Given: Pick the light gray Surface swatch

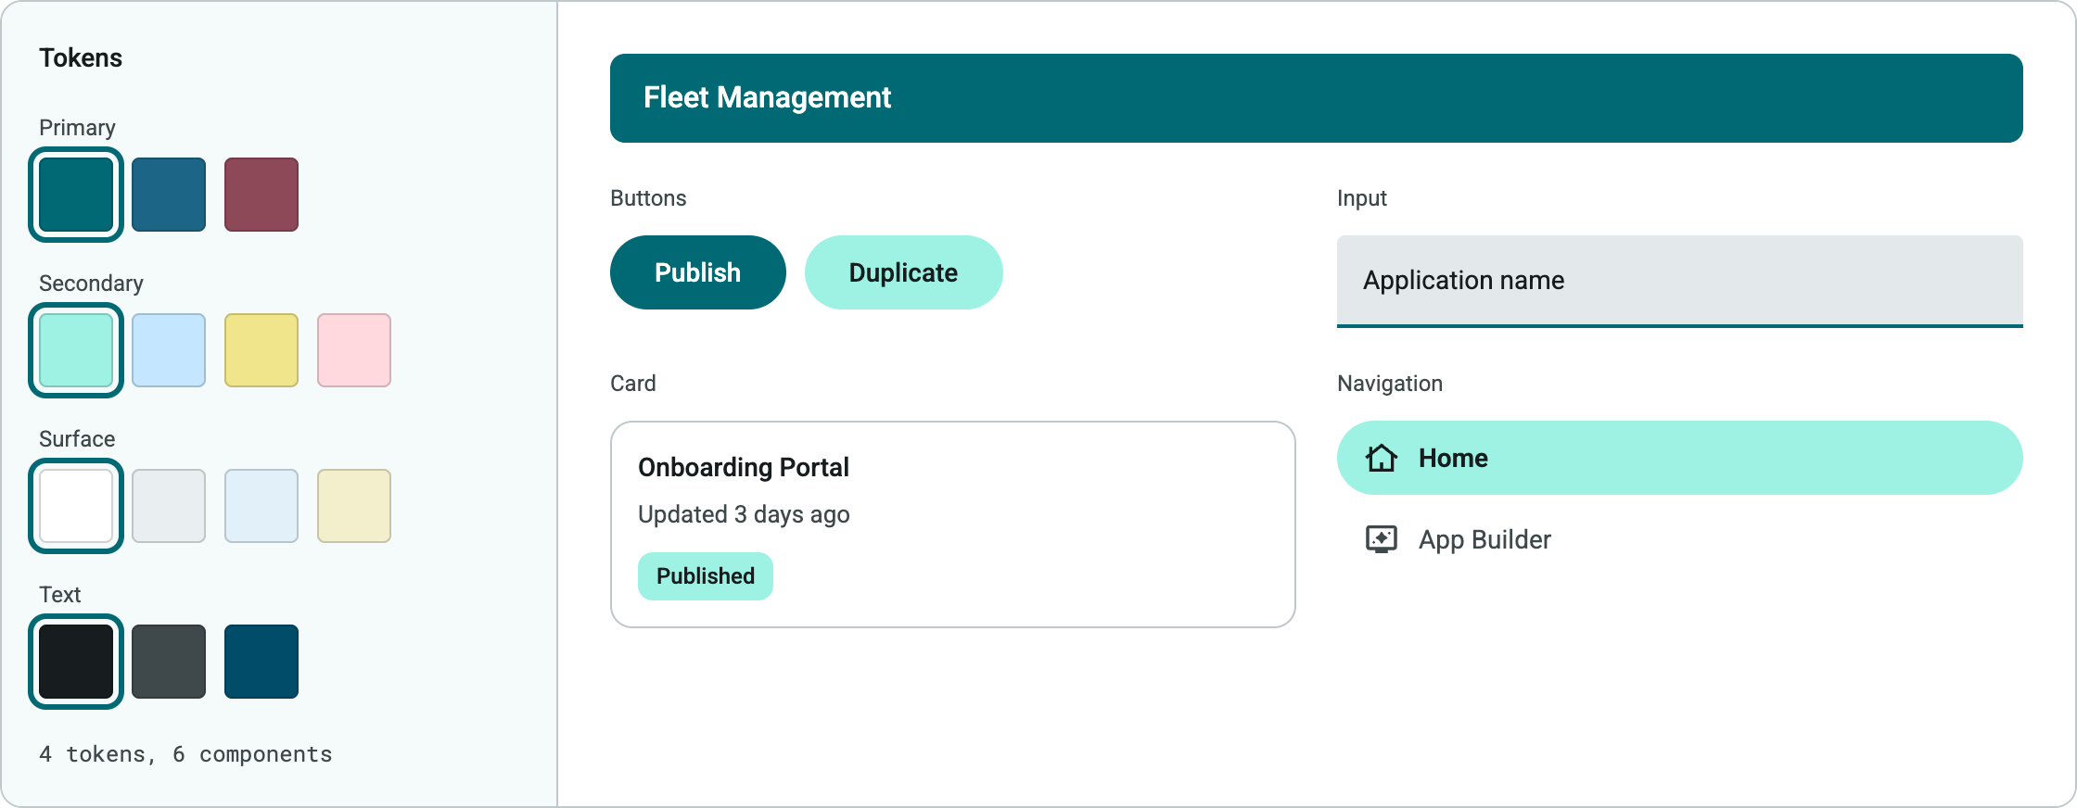Looking at the screenshot, I should pyautogui.click(x=169, y=506).
